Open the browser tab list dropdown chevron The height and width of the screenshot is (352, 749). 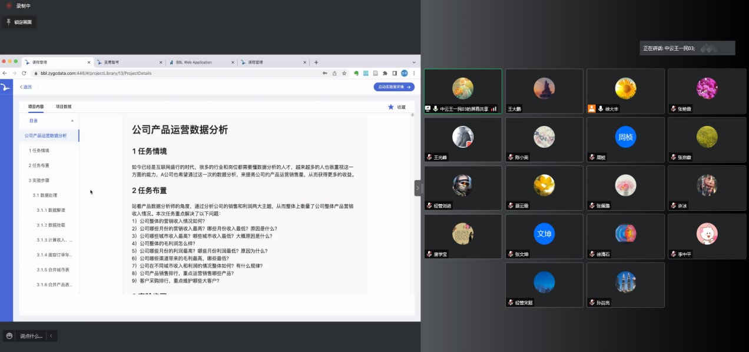(413, 62)
